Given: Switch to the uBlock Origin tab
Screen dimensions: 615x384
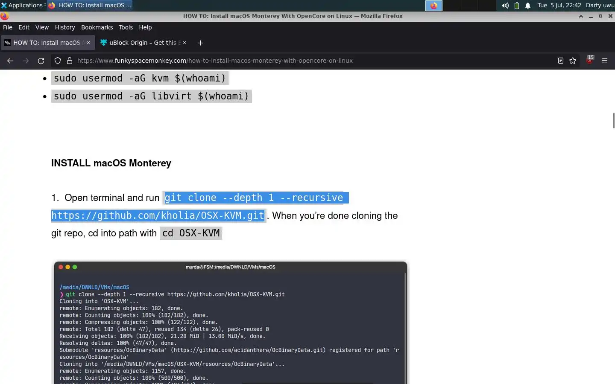Looking at the screenshot, I should [x=143, y=43].
